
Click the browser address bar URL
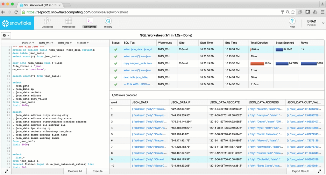pyautogui.click(x=76, y=12)
